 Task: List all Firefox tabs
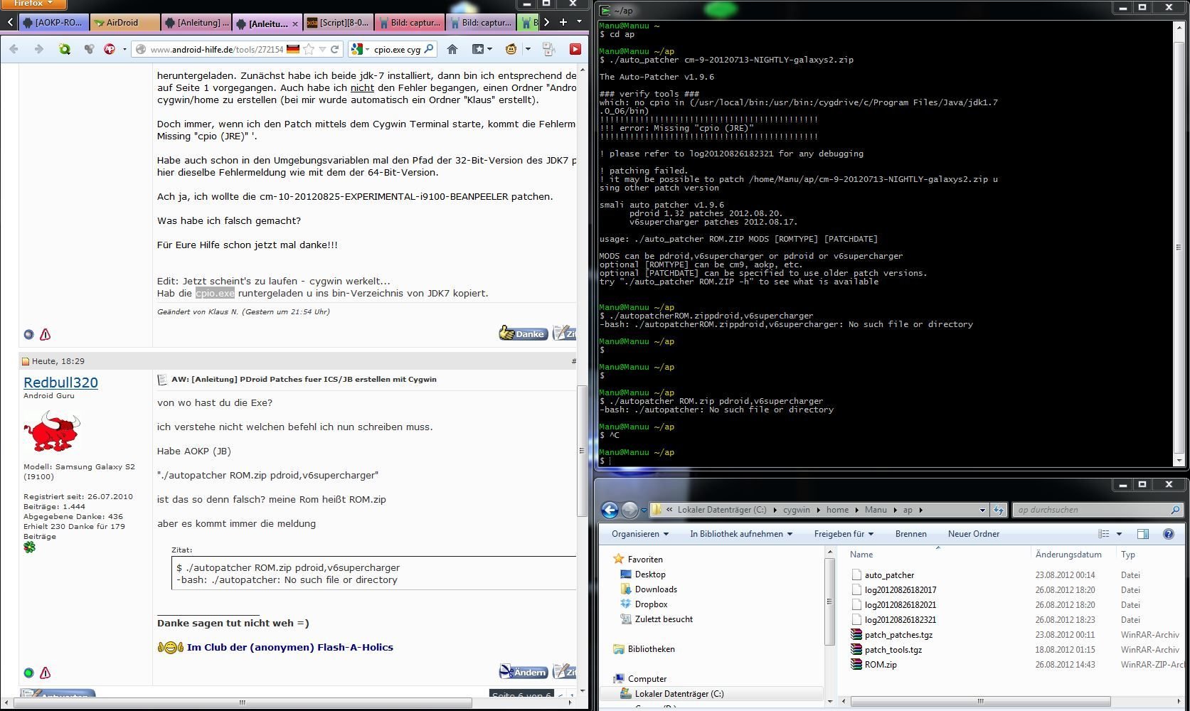coord(579,22)
